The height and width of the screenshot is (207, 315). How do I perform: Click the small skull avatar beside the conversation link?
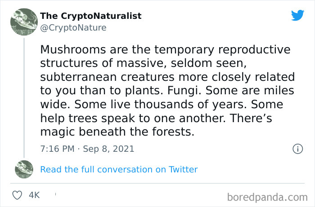pyautogui.click(x=24, y=169)
